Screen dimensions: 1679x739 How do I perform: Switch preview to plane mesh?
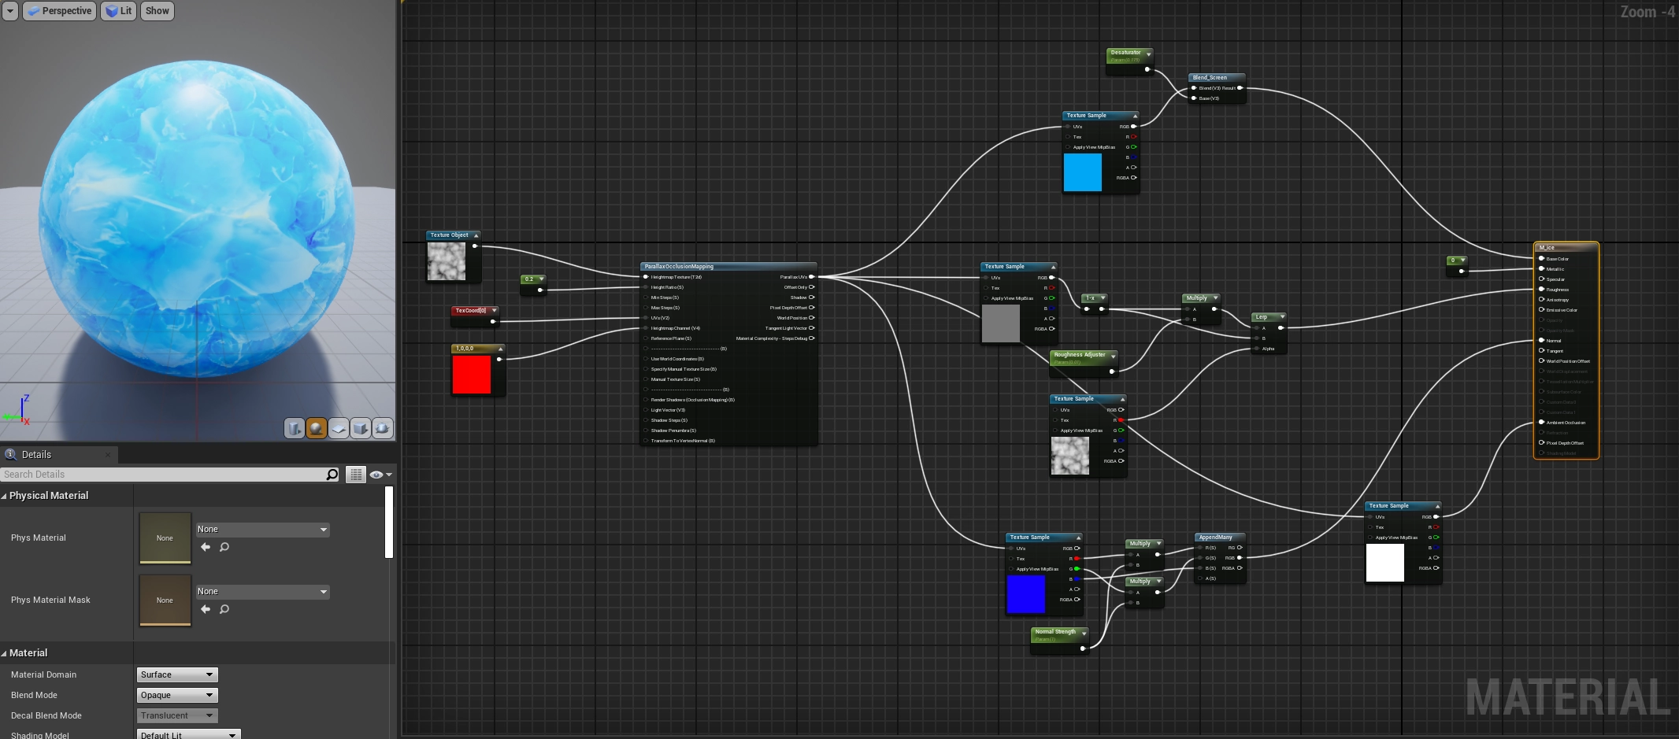coord(339,428)
